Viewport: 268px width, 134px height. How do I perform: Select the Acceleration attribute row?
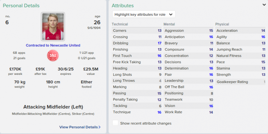[240, 30]
